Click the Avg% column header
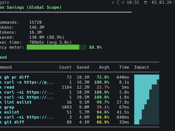 pos(104,67)
